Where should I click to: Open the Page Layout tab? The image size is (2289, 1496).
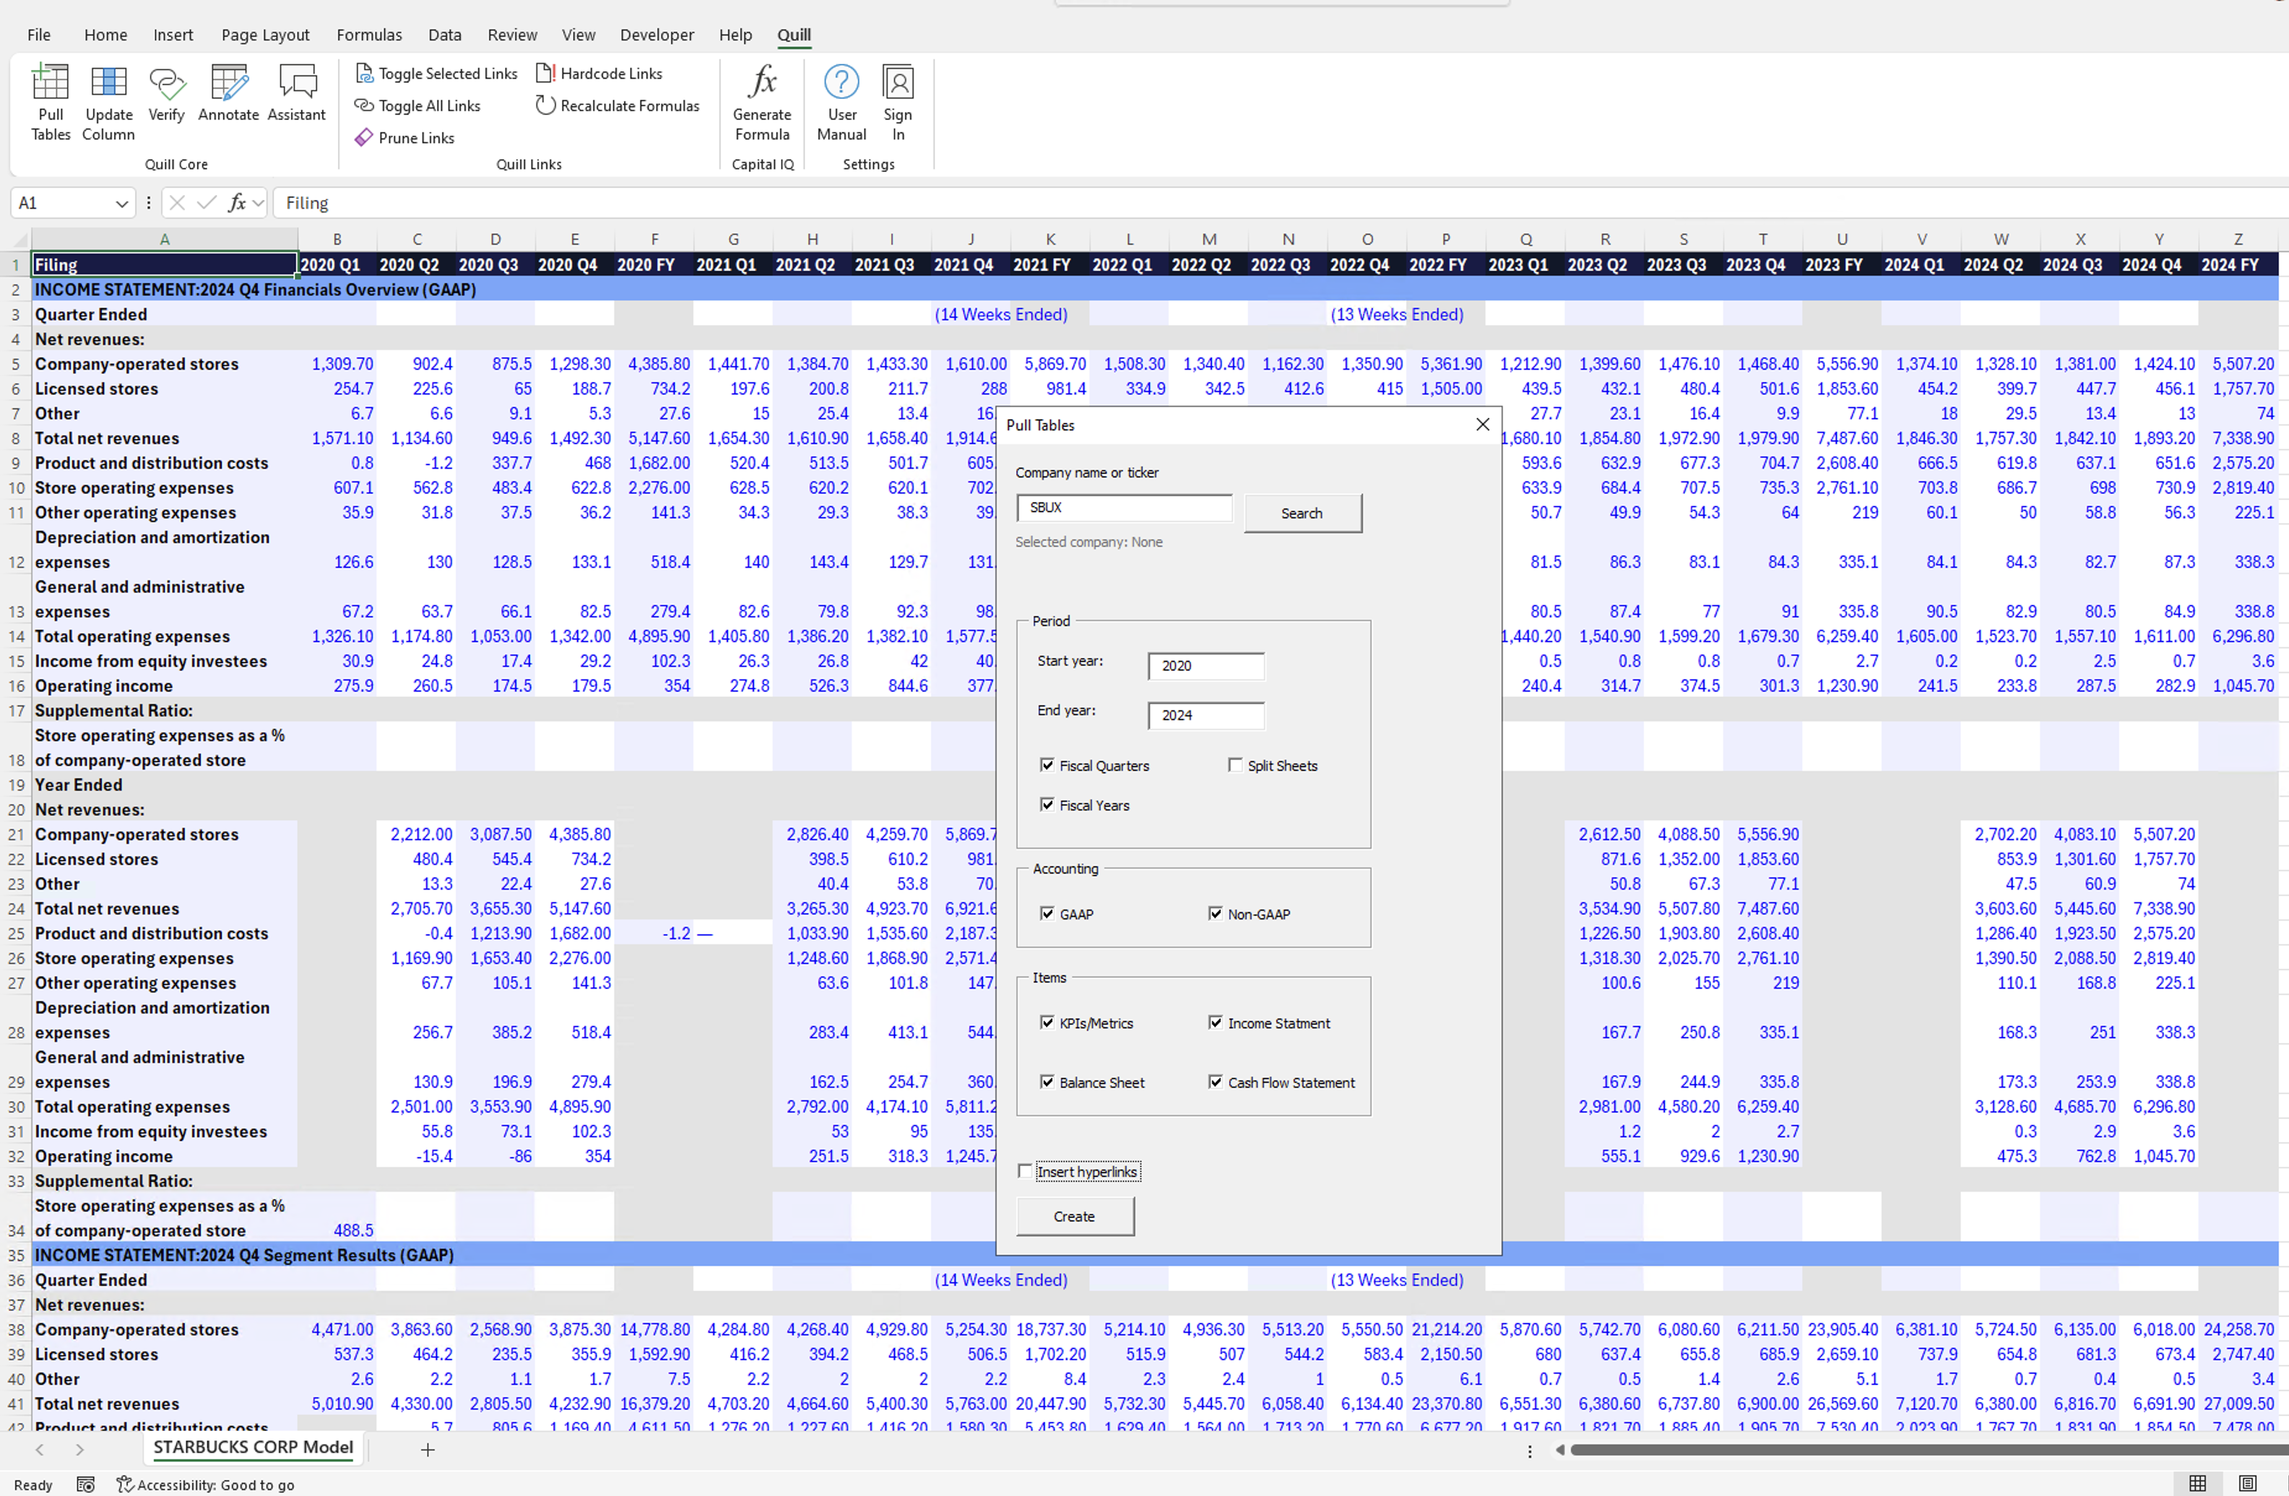point(266,35)
